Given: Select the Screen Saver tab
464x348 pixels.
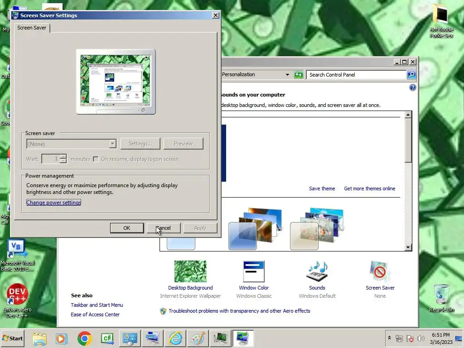Looking at the screenshot, I should pyautogui.click(x=32, y=28).
